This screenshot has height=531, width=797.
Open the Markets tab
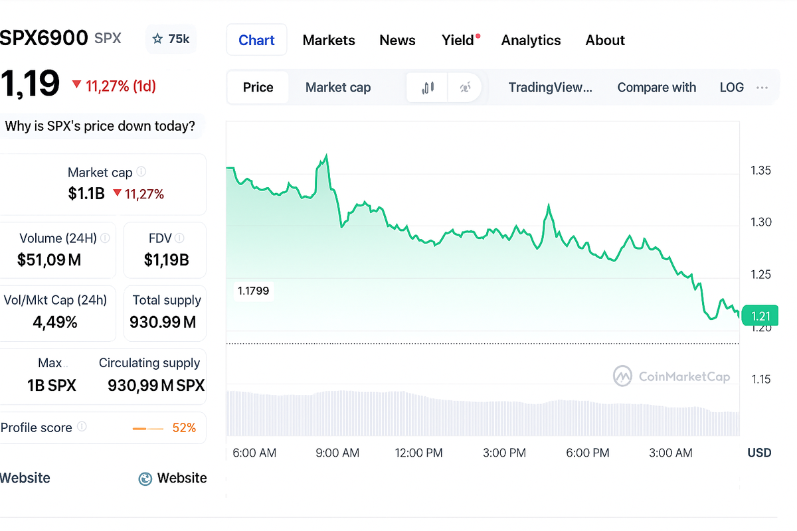[x=329, y=40]
